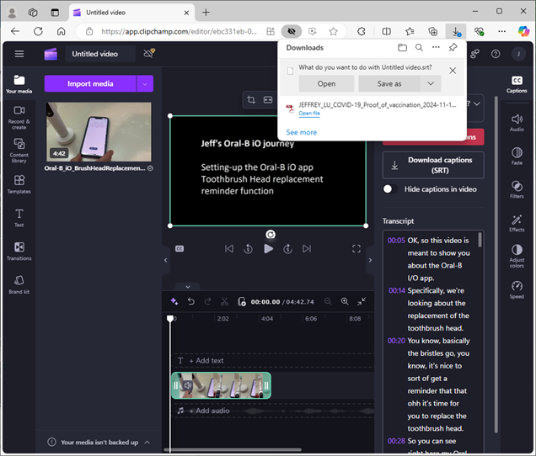This screenshot has width=536, height=456.
Task: Skip to the end of video
Action: click(307, 249)
